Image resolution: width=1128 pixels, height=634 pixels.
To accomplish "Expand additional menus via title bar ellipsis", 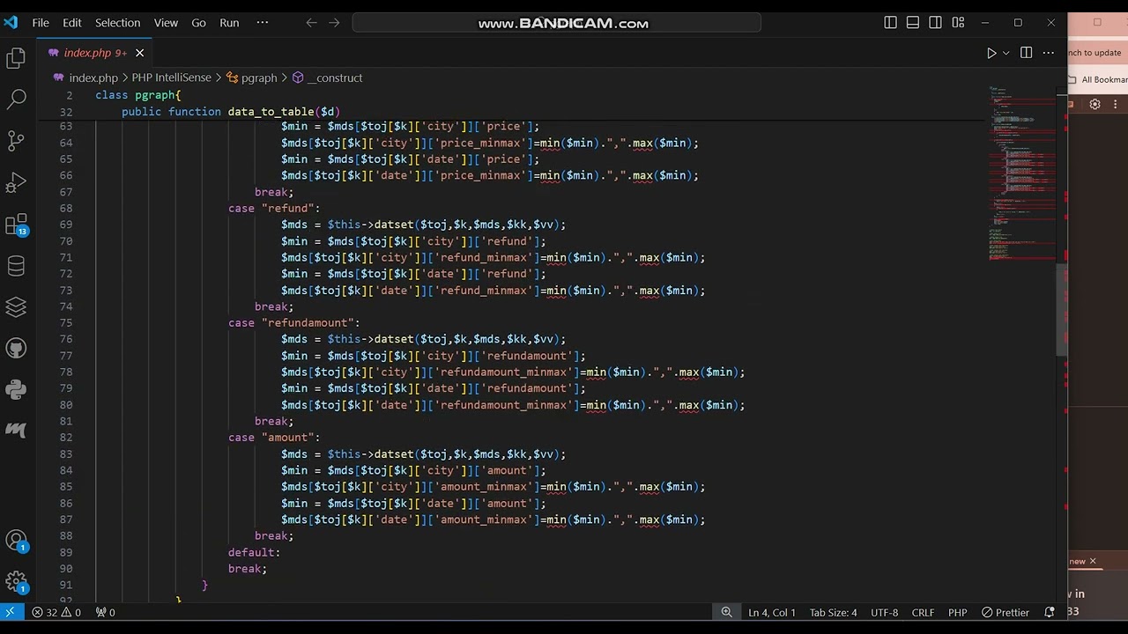I will (262, 23).
